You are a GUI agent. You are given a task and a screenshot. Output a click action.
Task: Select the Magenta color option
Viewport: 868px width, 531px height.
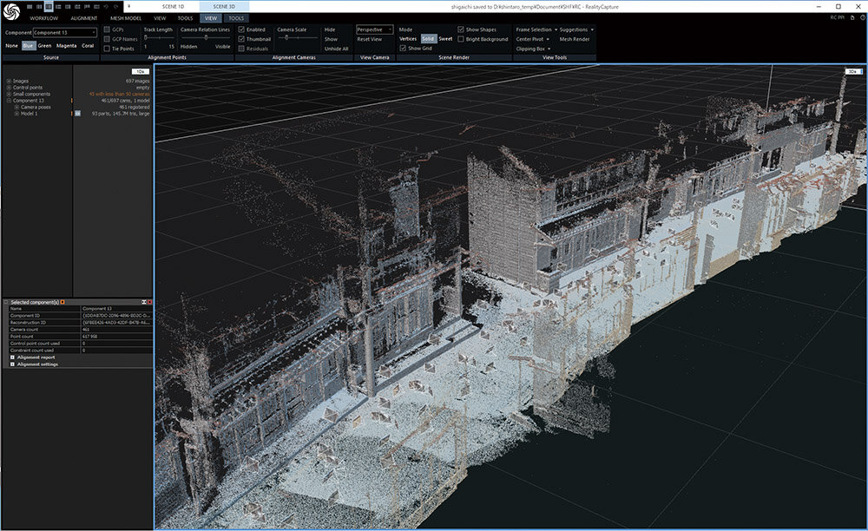click(x=67, y=46)
